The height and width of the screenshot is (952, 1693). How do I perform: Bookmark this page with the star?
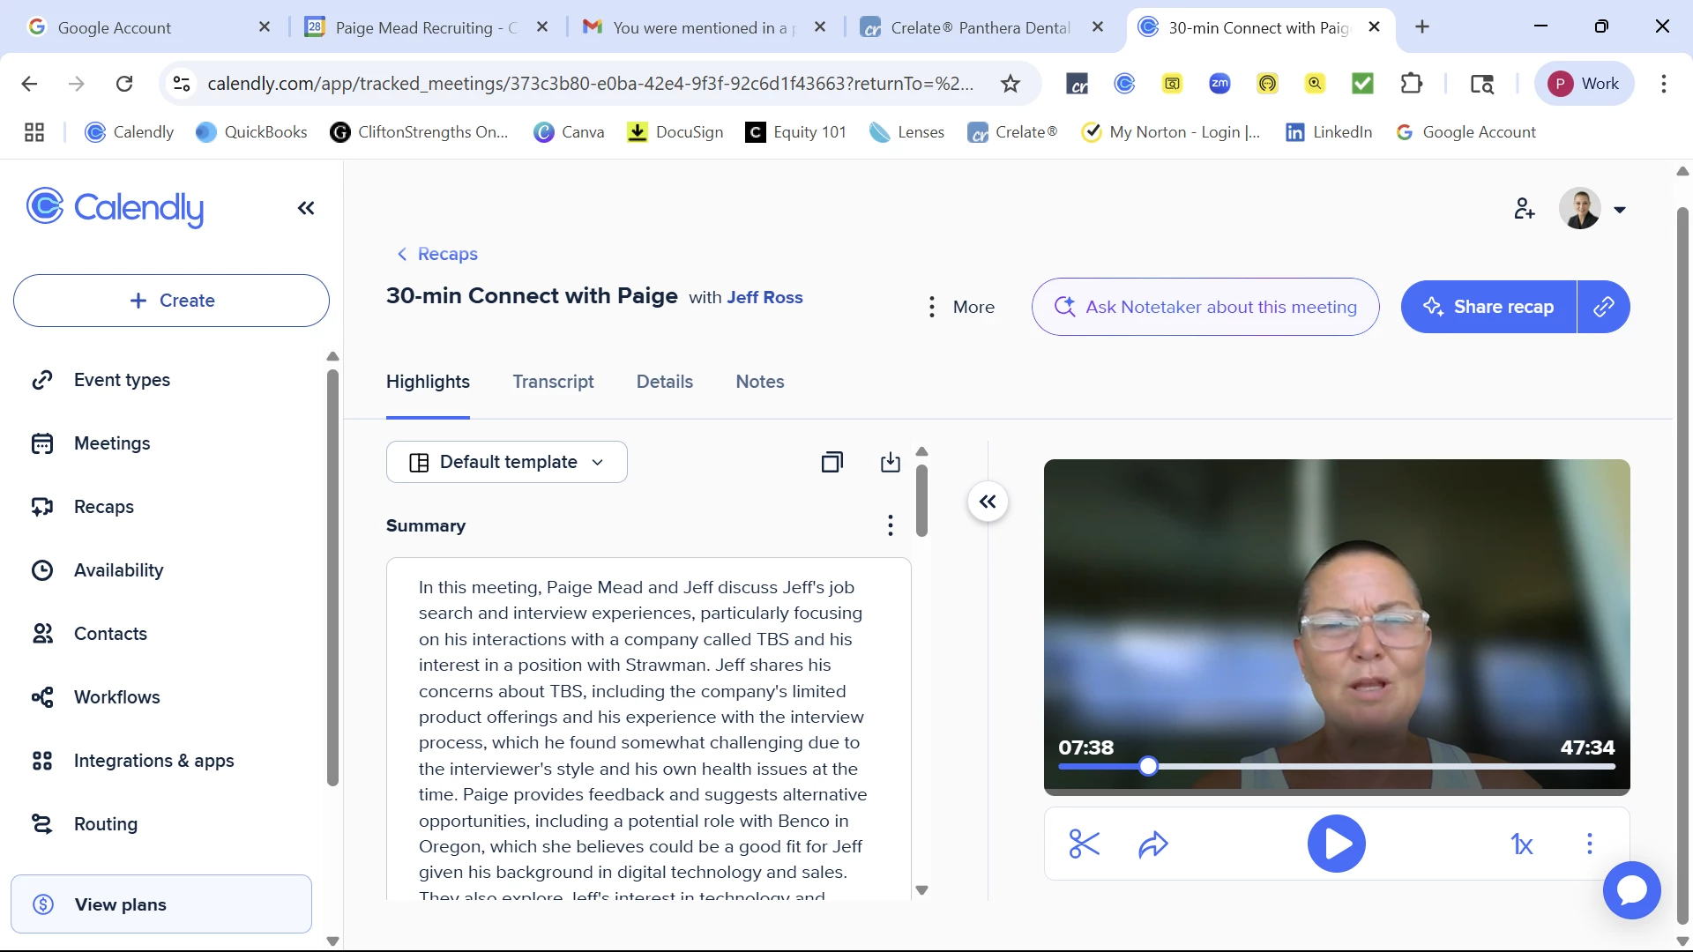click(x=1011, y=84)
